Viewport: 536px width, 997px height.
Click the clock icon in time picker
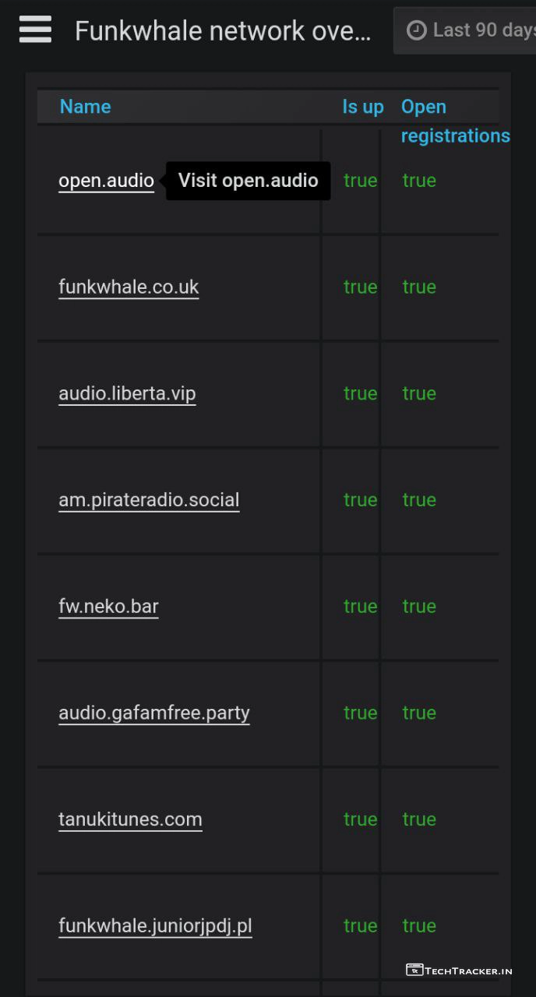pos(418,30)
